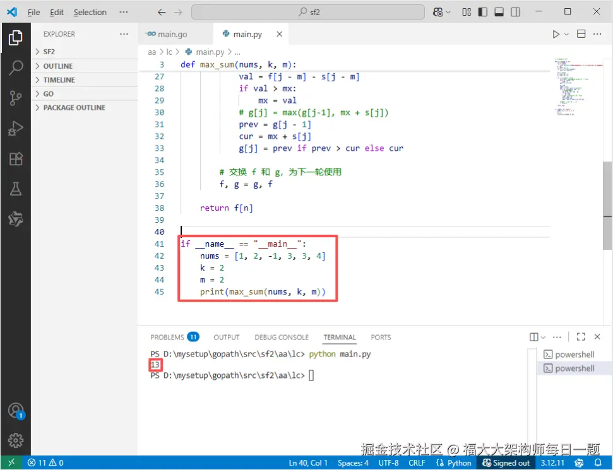
Task: Run the Python file
Action: [x=556, y=34]
